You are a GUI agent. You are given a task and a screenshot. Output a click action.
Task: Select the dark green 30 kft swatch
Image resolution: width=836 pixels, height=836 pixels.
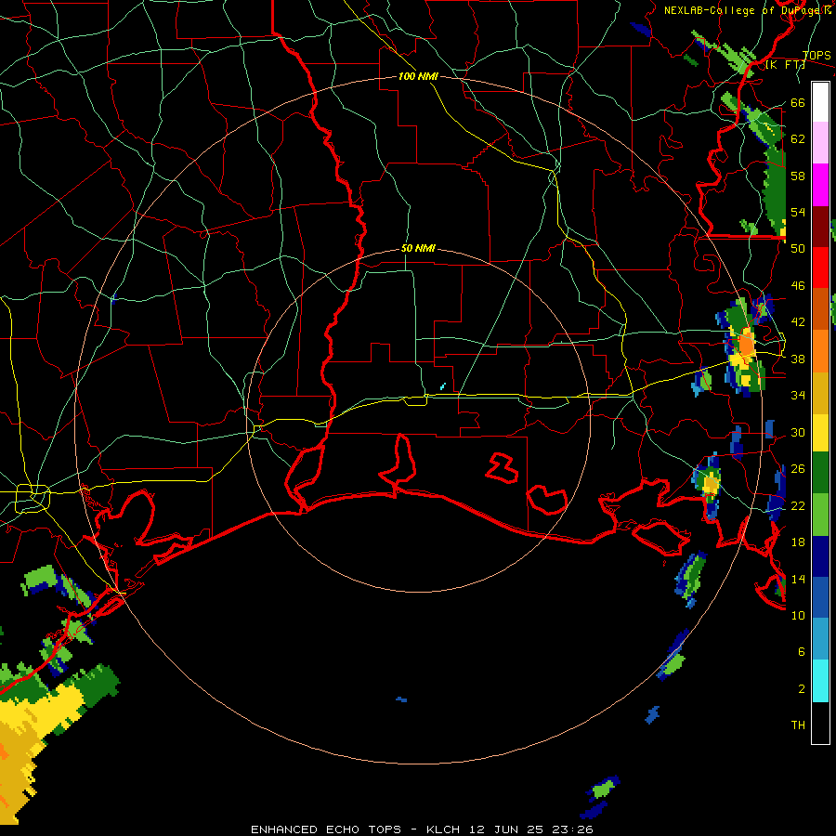tap(820, 473)
